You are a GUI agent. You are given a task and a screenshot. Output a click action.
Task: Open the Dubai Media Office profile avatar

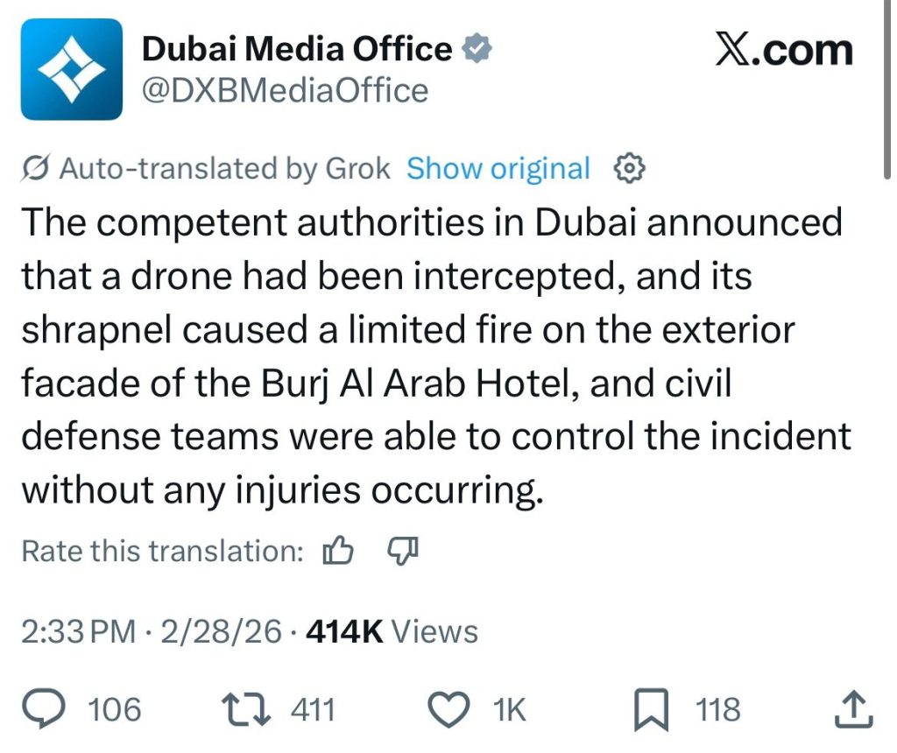(72, 69)
